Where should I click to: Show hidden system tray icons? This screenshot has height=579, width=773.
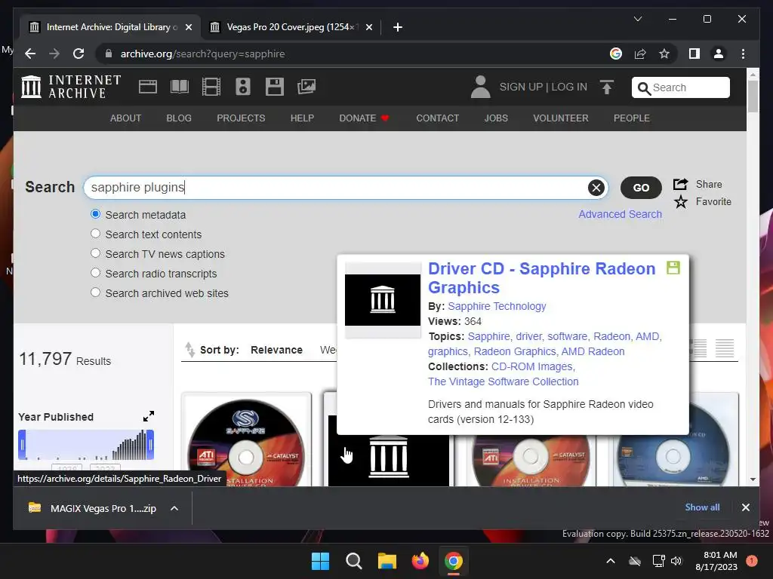[x=610, y=561]
